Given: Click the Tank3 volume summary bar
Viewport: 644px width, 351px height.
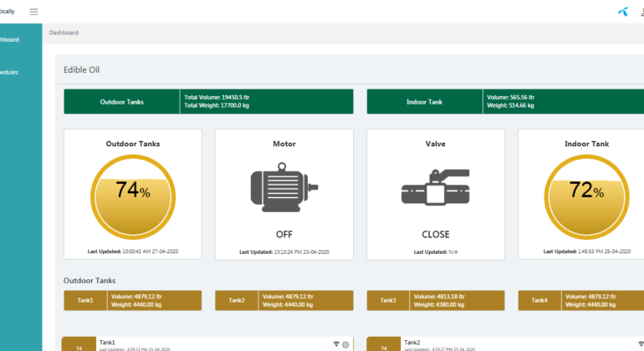Looking at the screenshot, I should click(x=436, y=300).
